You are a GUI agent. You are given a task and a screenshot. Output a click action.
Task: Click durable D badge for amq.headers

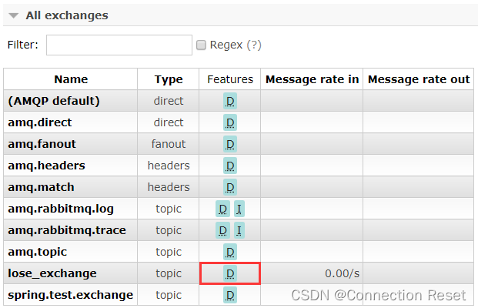[x=230, y=166]
